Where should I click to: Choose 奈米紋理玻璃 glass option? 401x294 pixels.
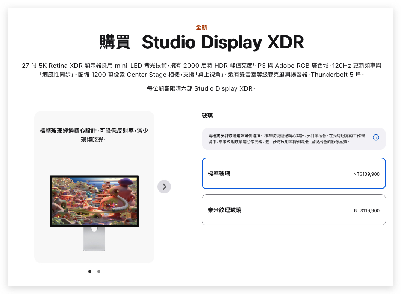[294, 210]
